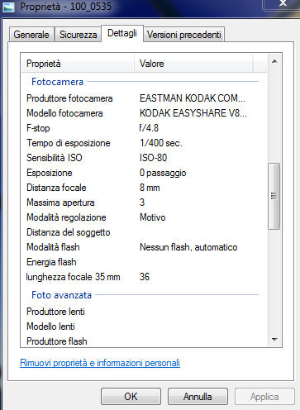
Task: Click the f/4.8 value
Action: click(149, 128)
